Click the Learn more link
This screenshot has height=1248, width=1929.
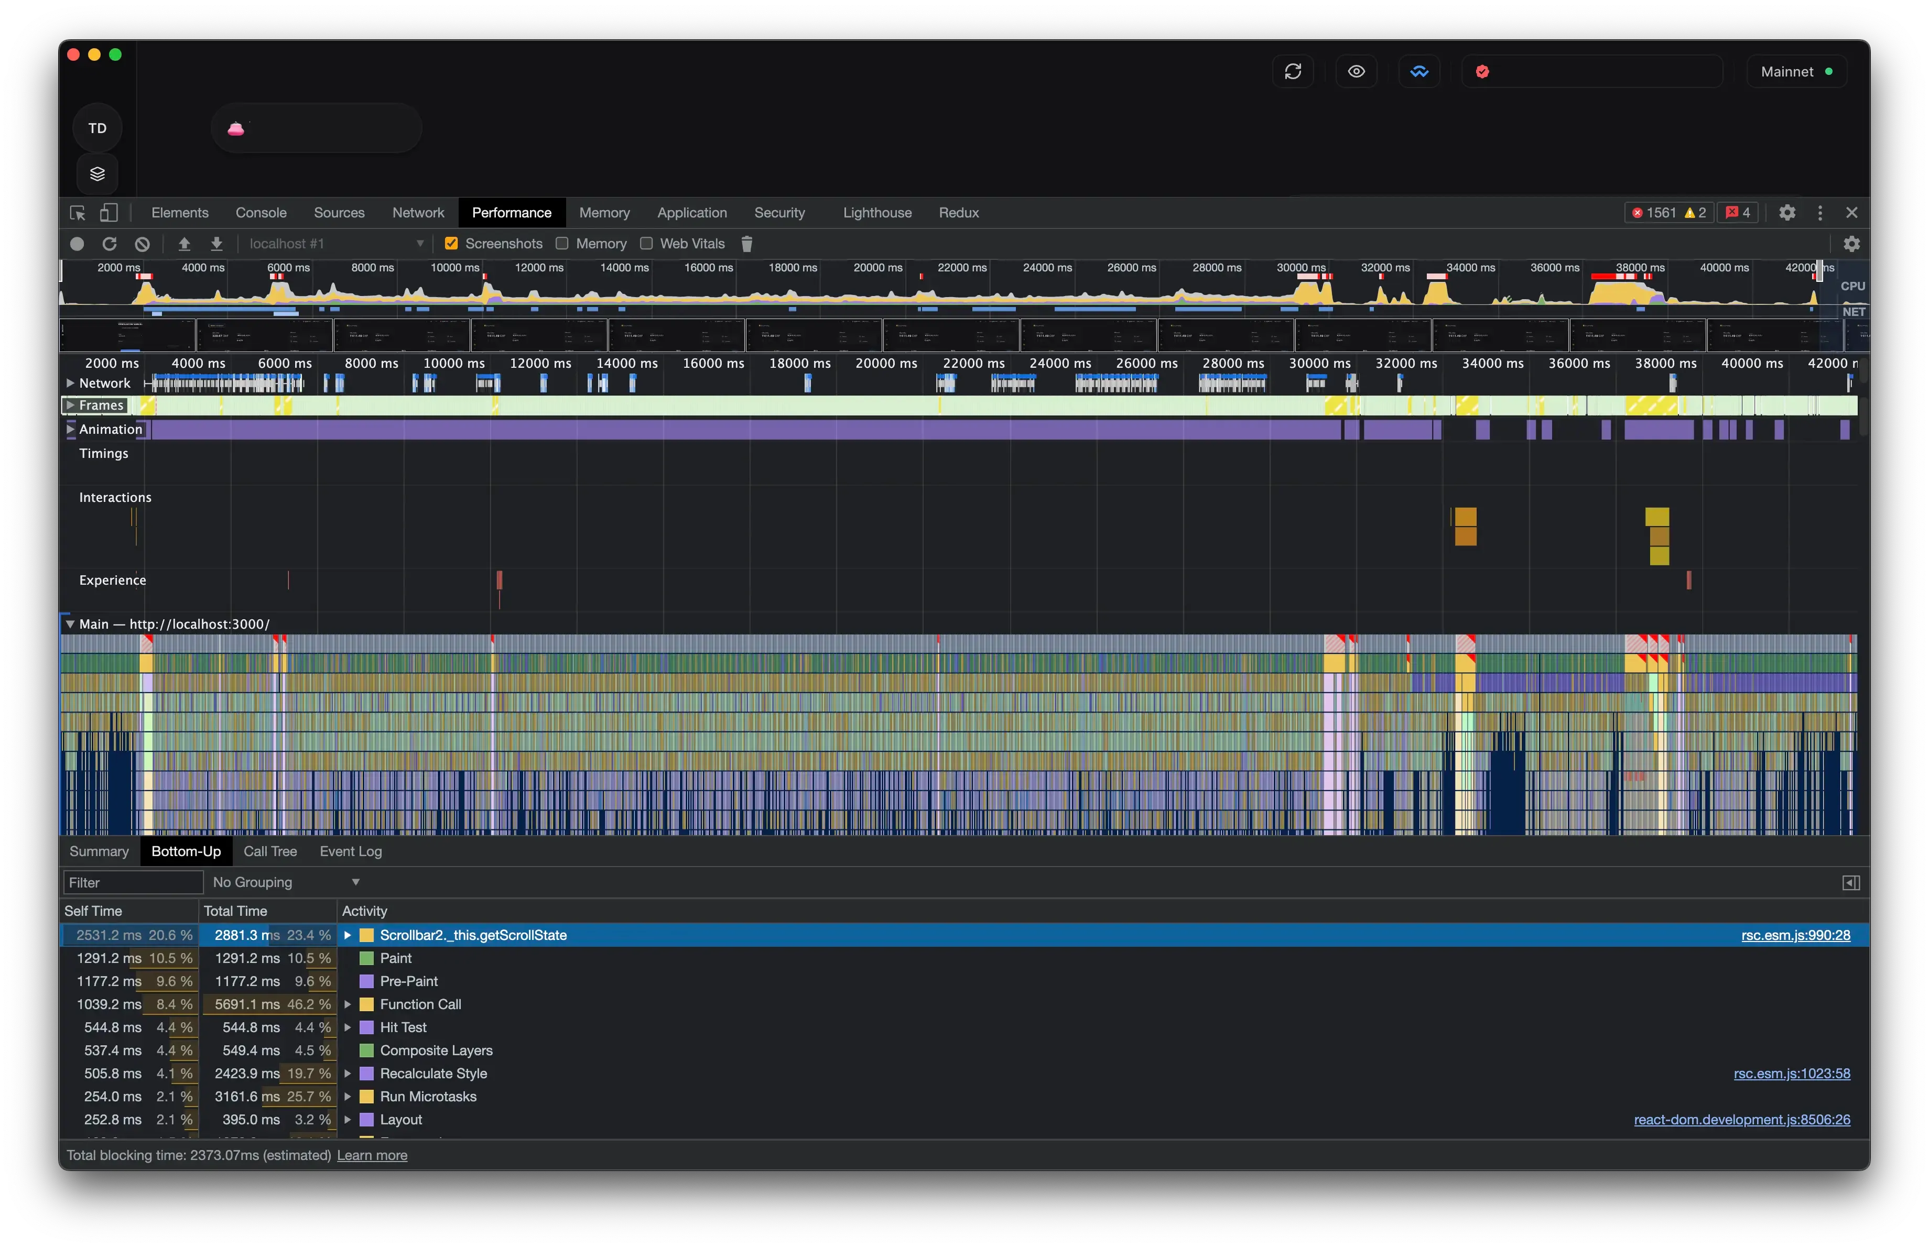pyautogui.click(x=372, y=1156)
